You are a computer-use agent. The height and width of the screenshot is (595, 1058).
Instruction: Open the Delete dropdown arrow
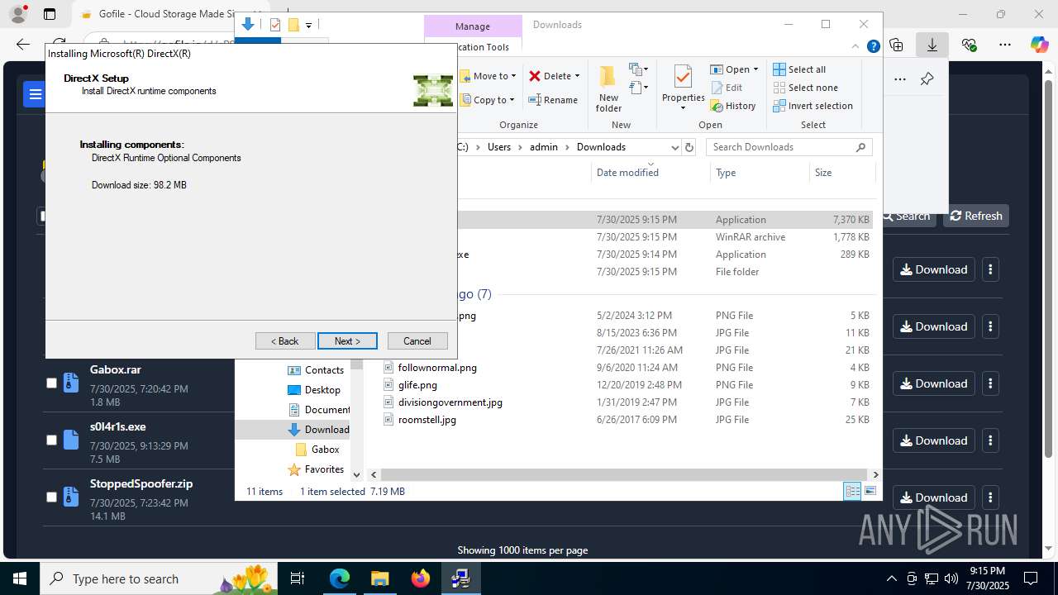click(x=577, y=76)
